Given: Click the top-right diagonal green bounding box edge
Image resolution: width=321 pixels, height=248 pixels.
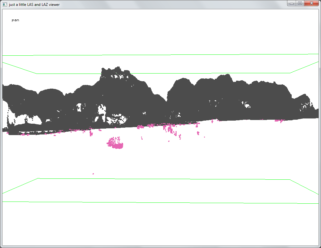Looking at the screenshot, I should [304, 67].
